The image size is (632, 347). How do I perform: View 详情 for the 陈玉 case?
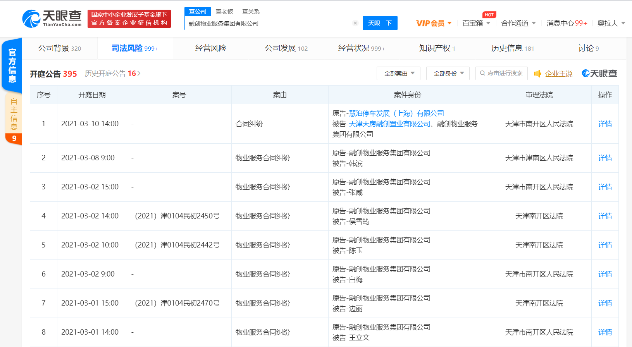(605, 245)
